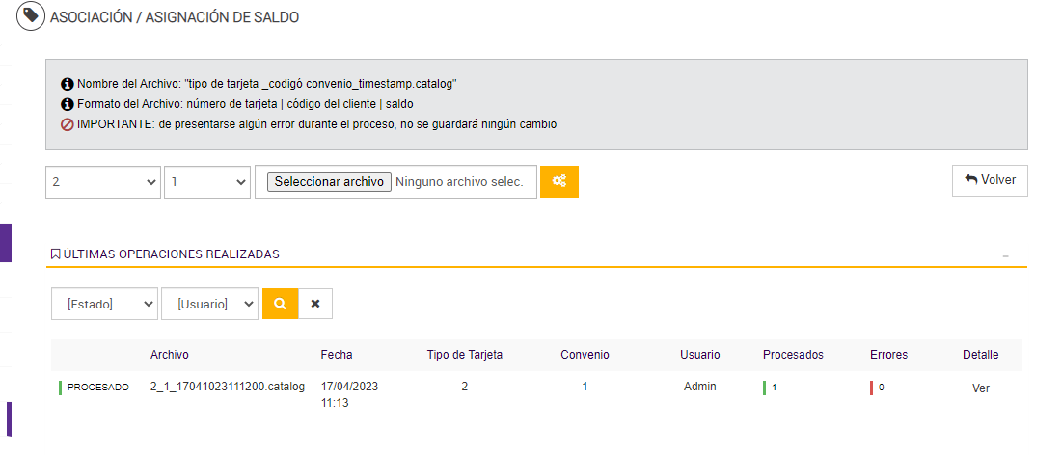Open the card type dropdown showing 2
1062x455 pixels.
(x=103, y=181)
